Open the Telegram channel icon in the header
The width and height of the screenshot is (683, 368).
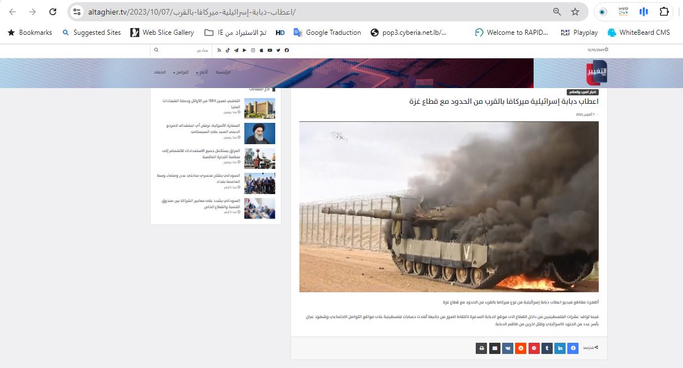(236, 50)
